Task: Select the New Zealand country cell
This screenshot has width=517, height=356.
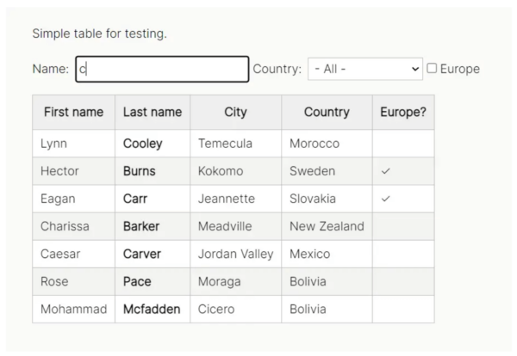Action: [327, 226]
